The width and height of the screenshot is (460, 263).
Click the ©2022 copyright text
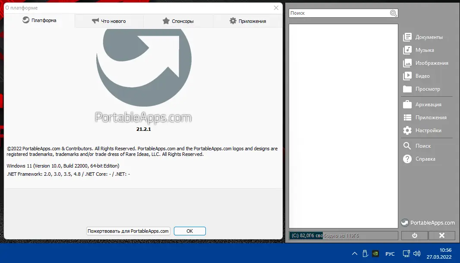click(x=142, y=152)
